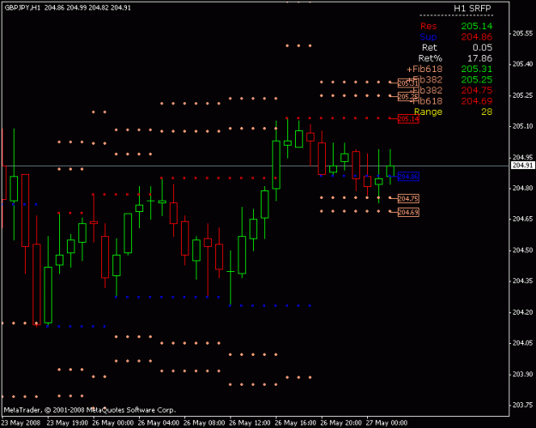
Task: Click the +Fib618 value 205.31 in panel
Action: [477, 69]
